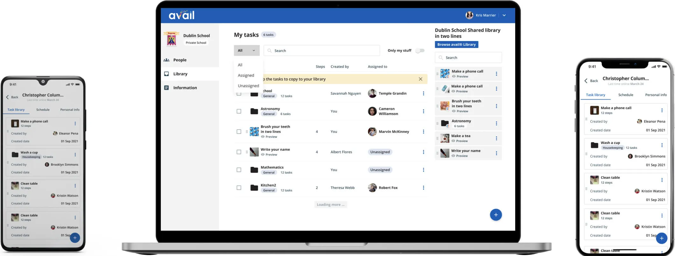Open options for shared library Make a tea
Image resolution: width=675 pixels, height=256 pixels.
tap(496, 138)
